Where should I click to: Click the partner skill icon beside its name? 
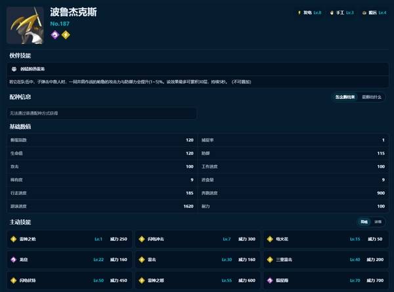[x=14, y=69]
